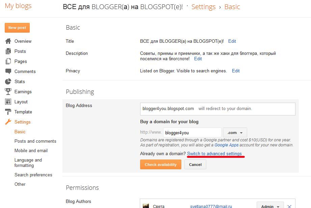Open the .com domain extension dropdown
The height and width of the screenshot is (208, 311).
tap(235, 133)
